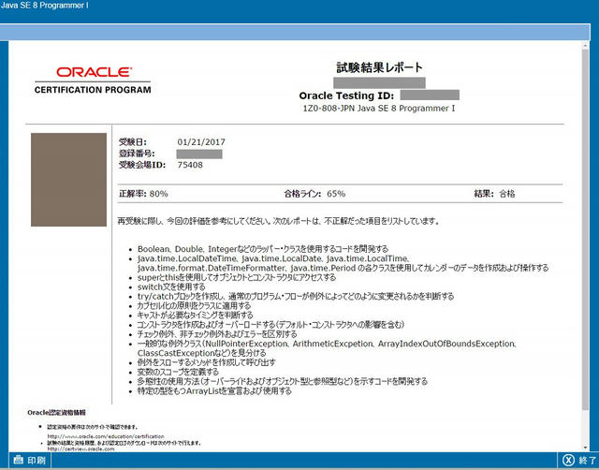
Task: Click the 結果: 合格 result
Action: click(494, 194)
